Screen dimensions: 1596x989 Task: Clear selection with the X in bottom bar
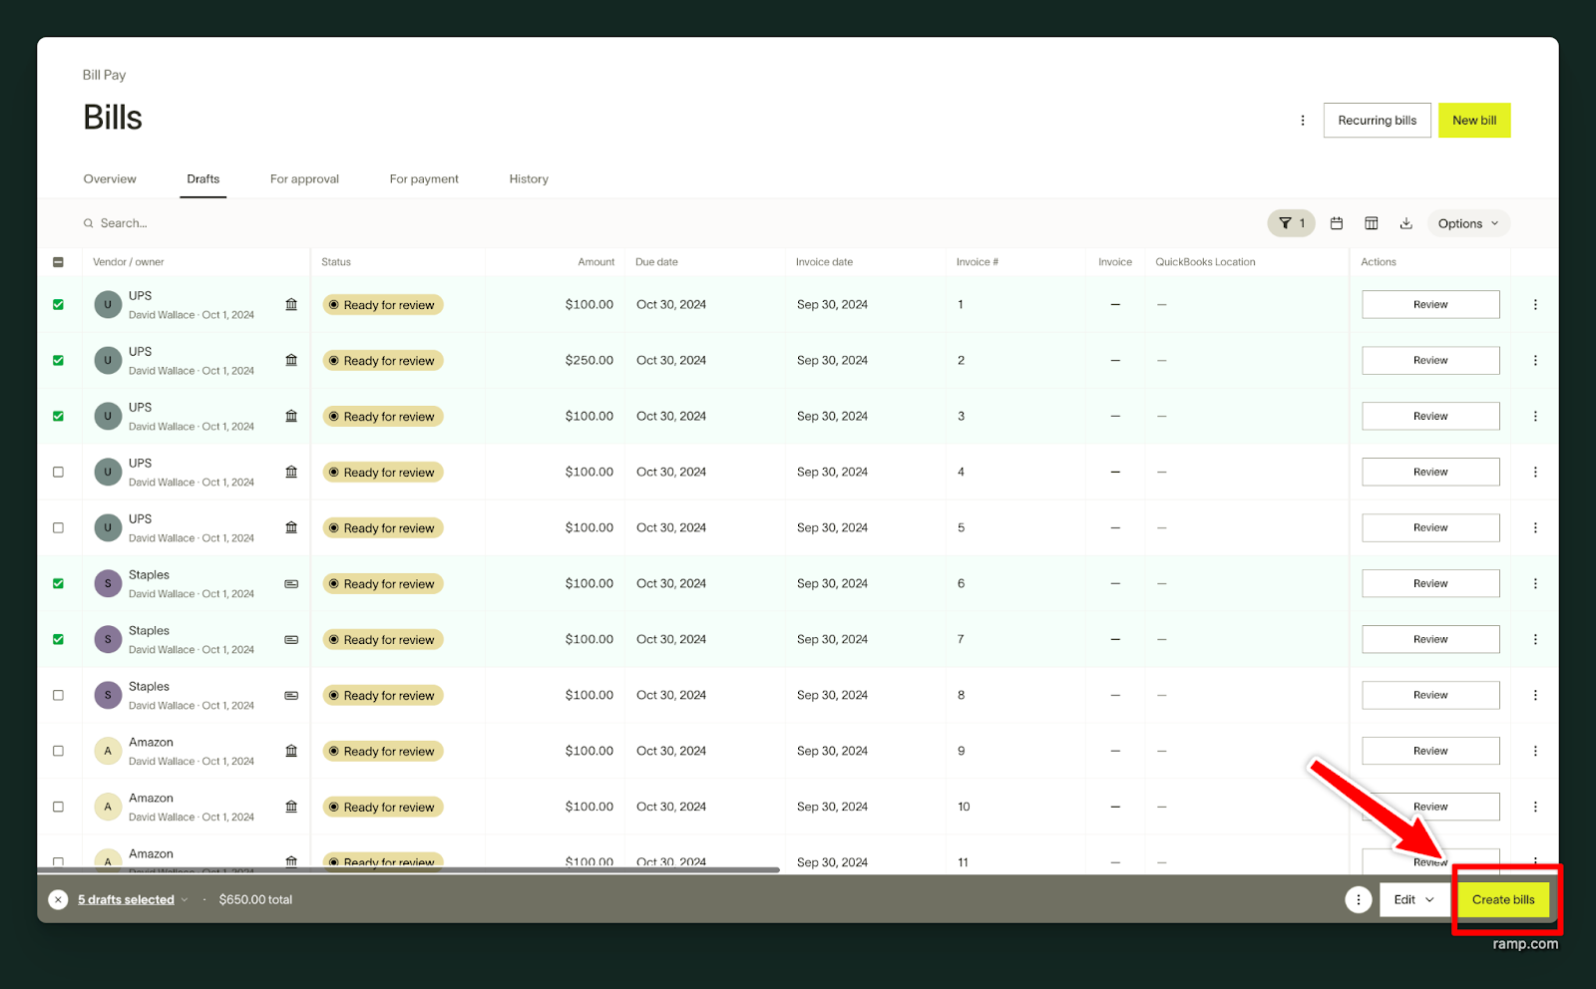pyautogui.click(x=58, y=900)
